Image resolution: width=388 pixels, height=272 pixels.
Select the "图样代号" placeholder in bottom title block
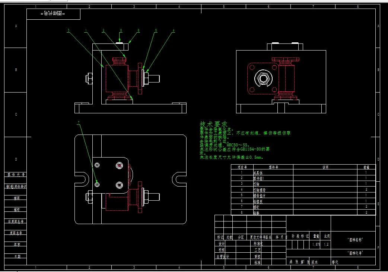355,253
